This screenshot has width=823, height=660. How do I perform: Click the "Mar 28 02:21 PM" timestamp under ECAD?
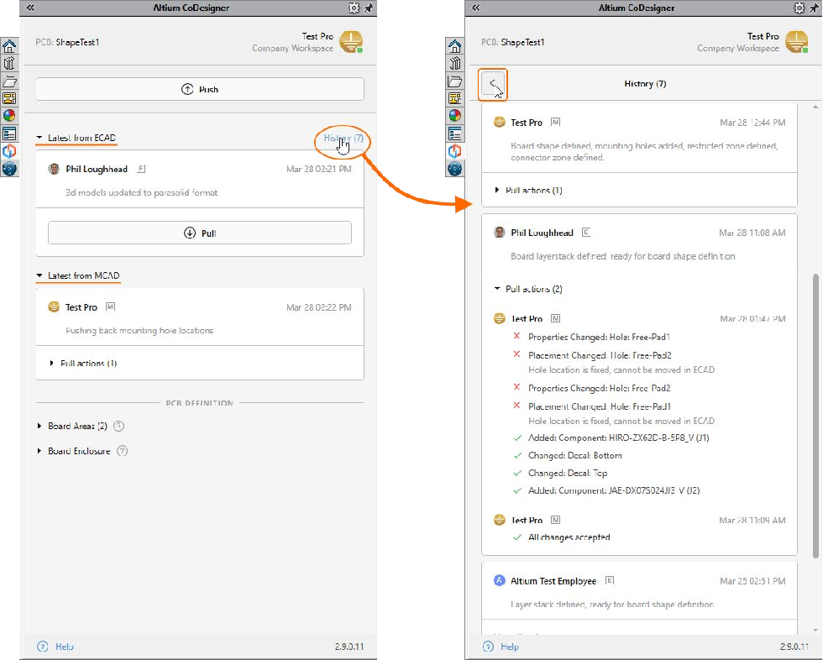(318, 169)
